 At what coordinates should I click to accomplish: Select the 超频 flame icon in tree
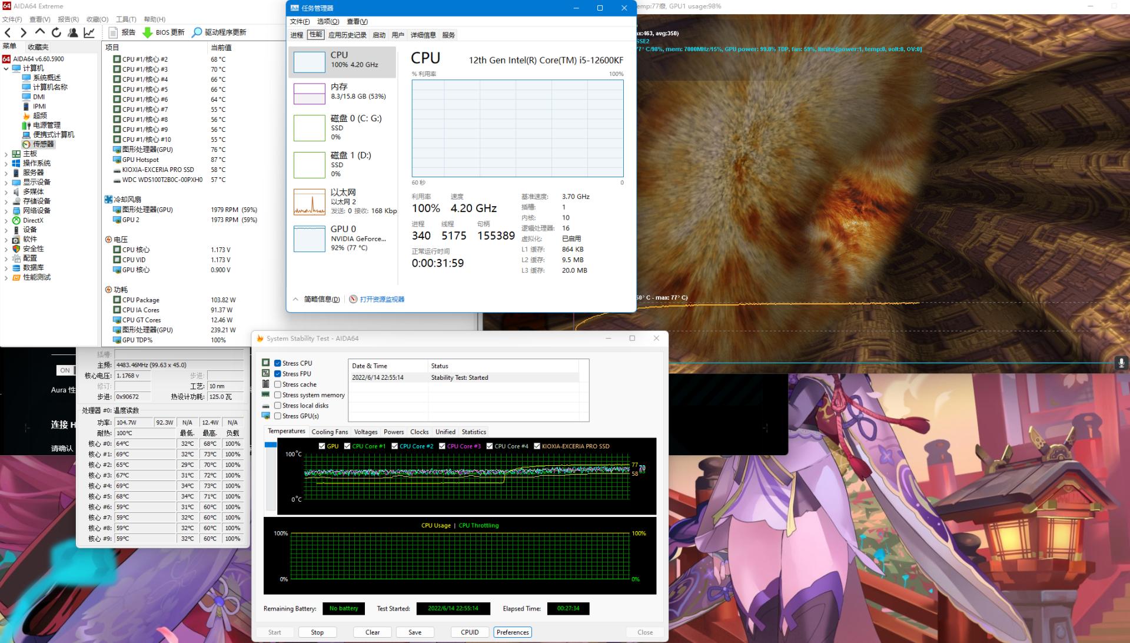[x=26, y=116]
